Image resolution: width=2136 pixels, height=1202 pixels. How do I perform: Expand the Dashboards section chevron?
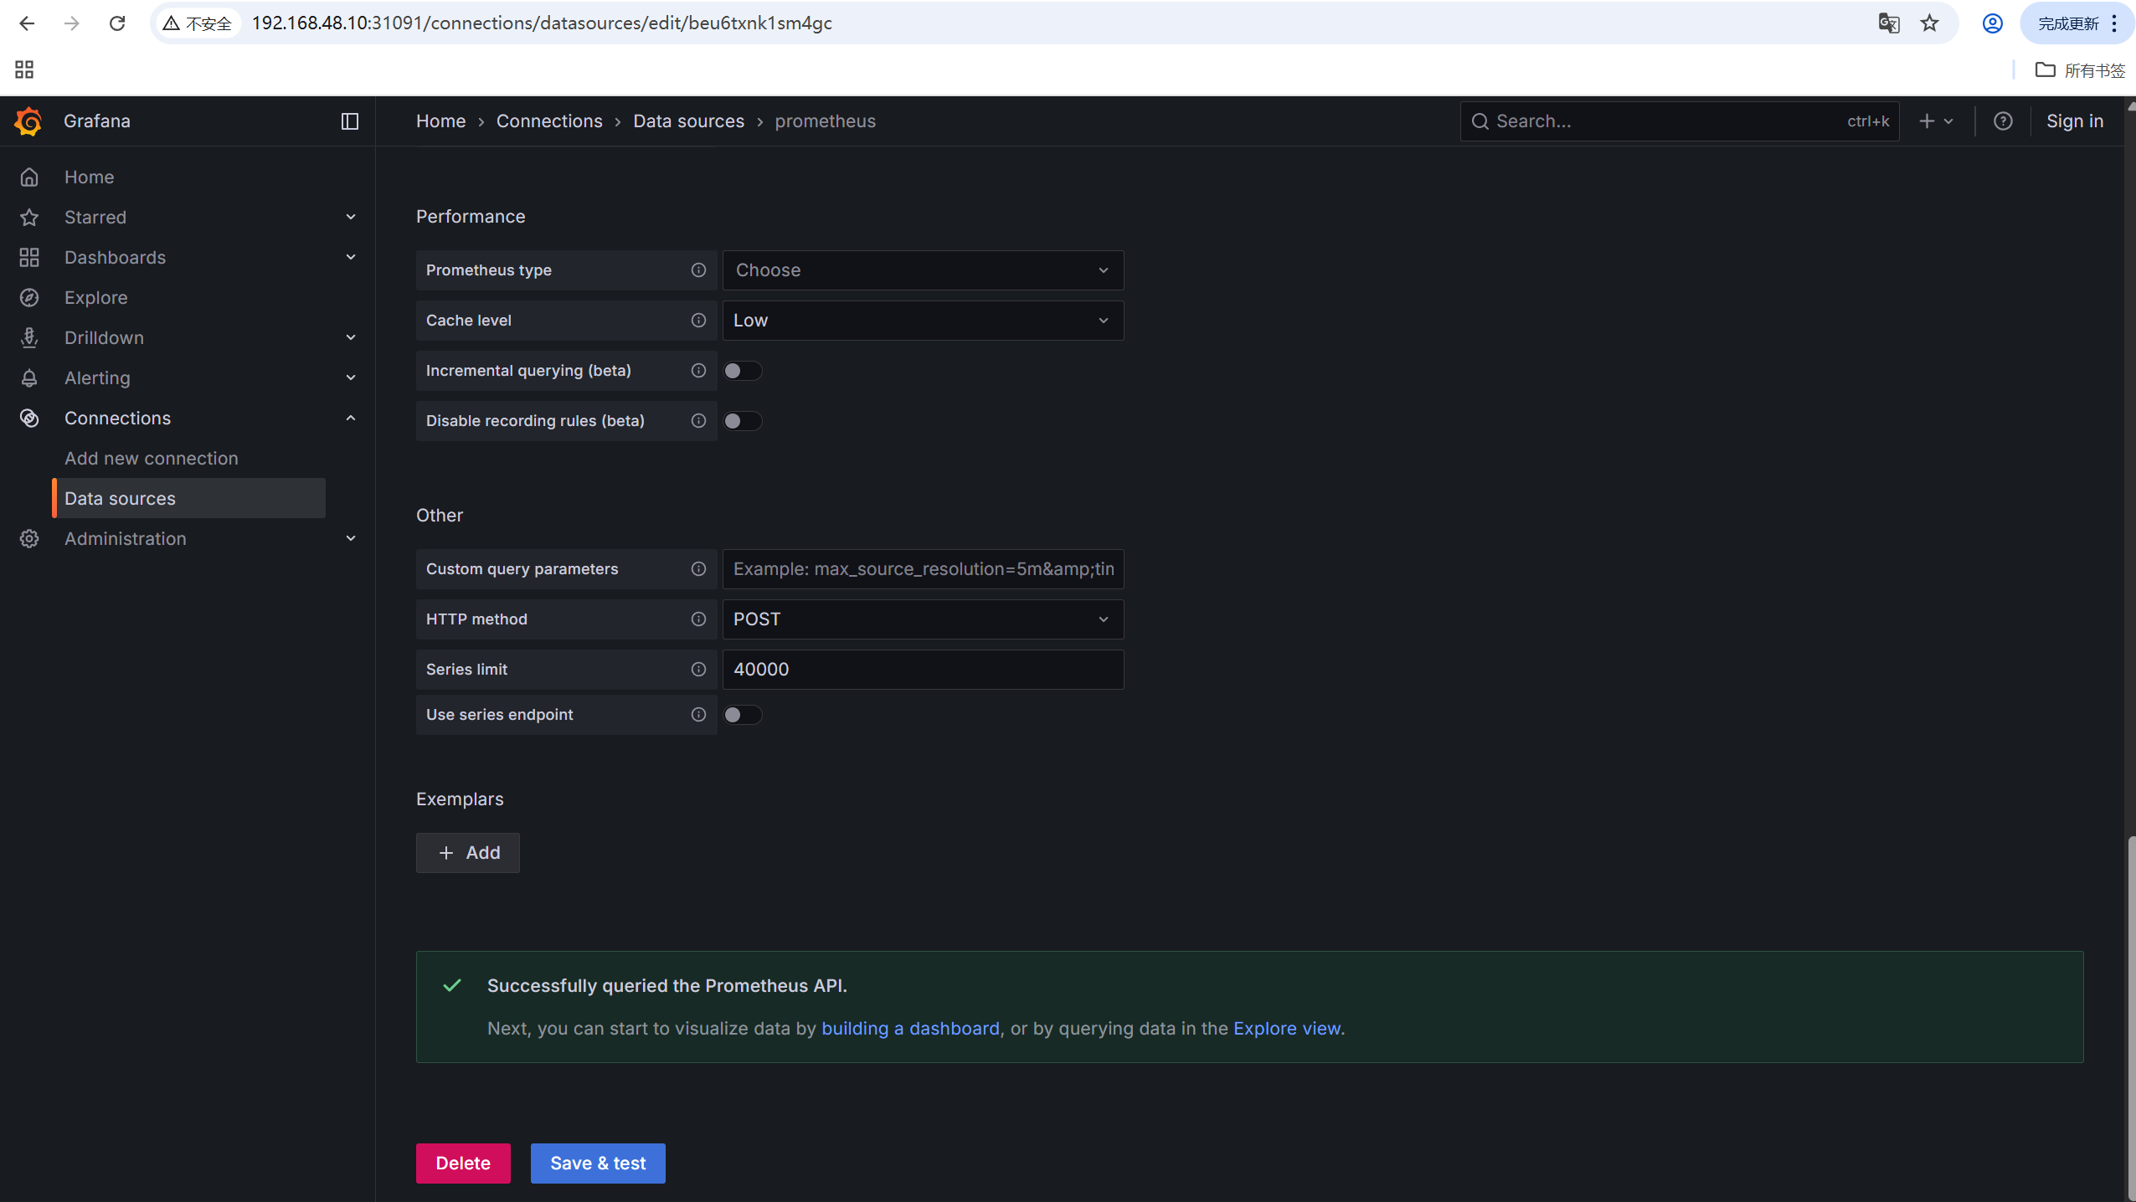coord(351,257)
